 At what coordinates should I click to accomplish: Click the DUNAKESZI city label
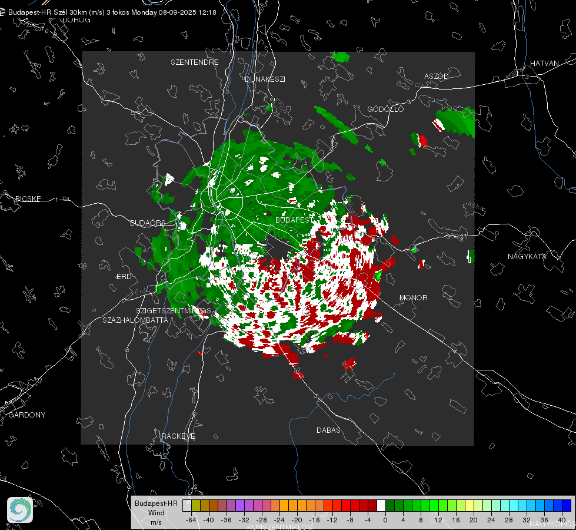click(x=265, y=79)
